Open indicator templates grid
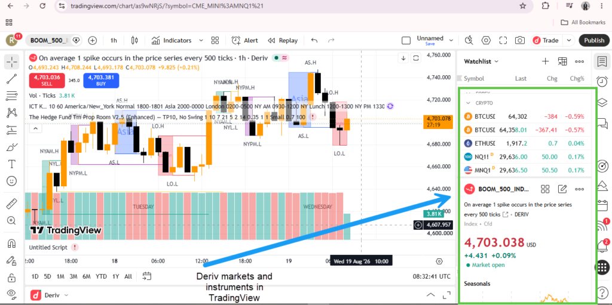Image resolution: width=612 pixels, height=305 pixels. (215, 40)
